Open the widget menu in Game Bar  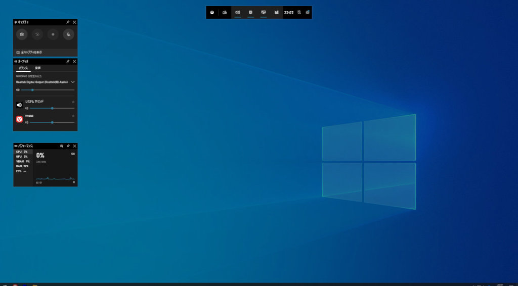click(x=225, y=13)
